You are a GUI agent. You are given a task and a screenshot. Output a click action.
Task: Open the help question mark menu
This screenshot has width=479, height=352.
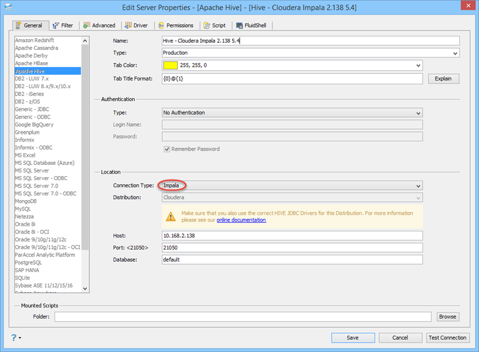click(x=16, y=337)
